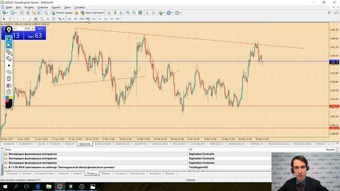The height and width of the screenshot is (191, 340).
Task: Open the Market Watch toolbar icon
Action: [x=22, y=13]
